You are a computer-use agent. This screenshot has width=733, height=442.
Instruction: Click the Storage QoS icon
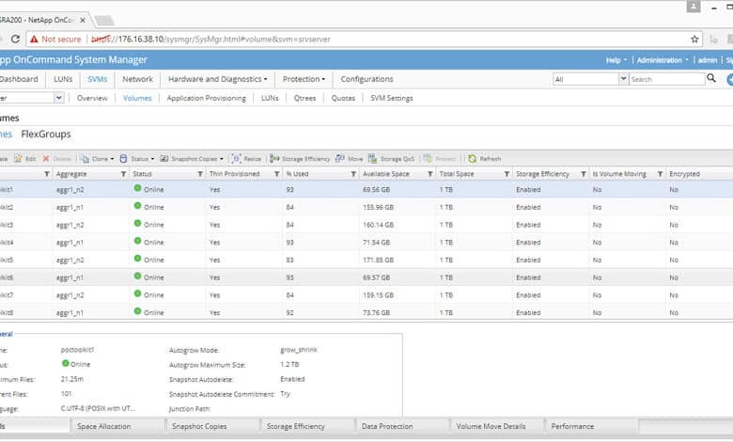pos(372,159)
